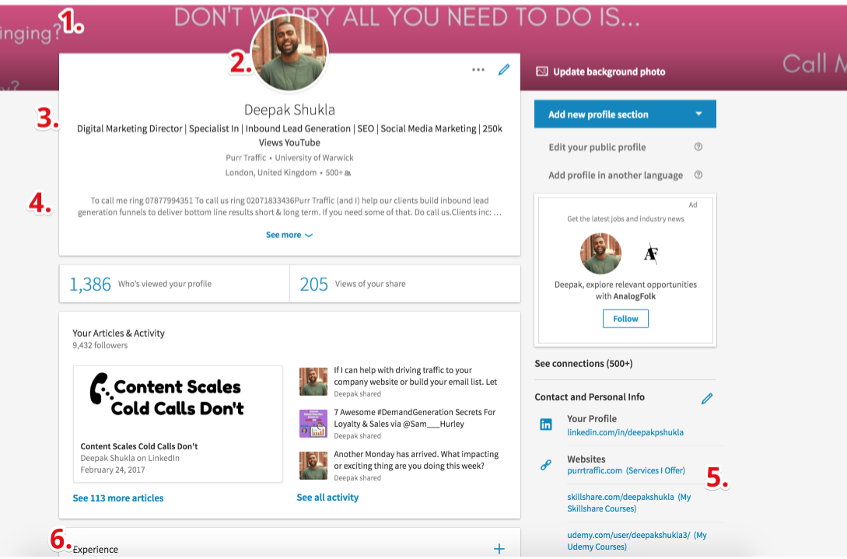Open the Content Scales Cold Calls Don't article
The height and width of the screenshot is (559, 847).
177,423
